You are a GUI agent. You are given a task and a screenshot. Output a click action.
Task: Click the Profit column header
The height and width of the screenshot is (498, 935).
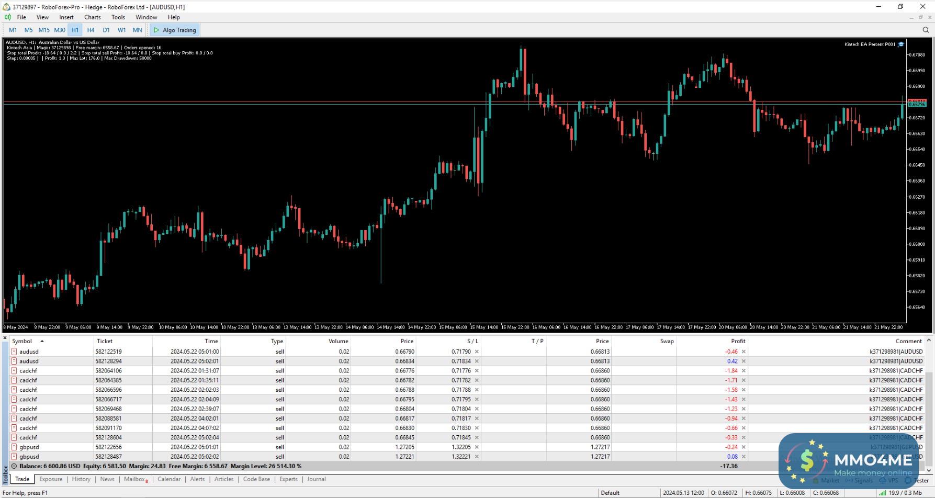click(x=738, y=341)
